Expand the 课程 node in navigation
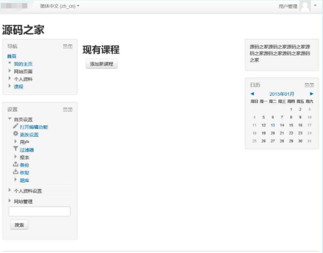 (10, 86)
